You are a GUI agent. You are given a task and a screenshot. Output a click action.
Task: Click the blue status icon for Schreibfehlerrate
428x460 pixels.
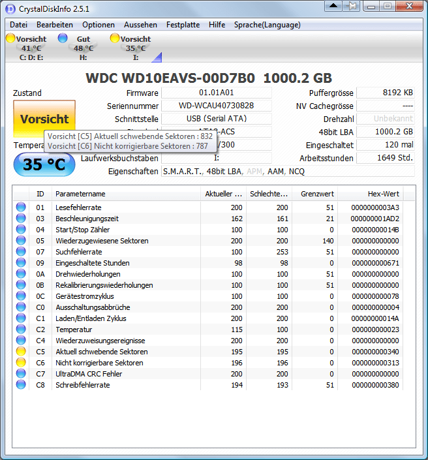[21, 384]
